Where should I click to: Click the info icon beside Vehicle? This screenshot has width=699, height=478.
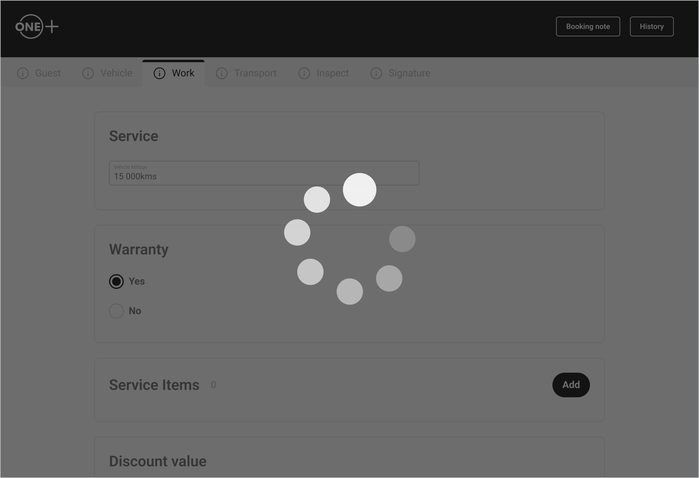click(x=88, y=73)
